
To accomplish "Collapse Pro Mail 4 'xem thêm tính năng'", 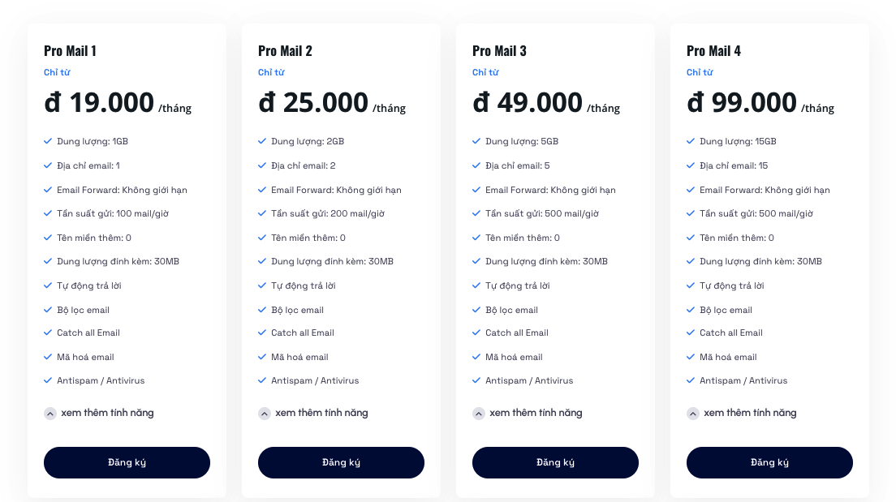I will coord(742,413).
